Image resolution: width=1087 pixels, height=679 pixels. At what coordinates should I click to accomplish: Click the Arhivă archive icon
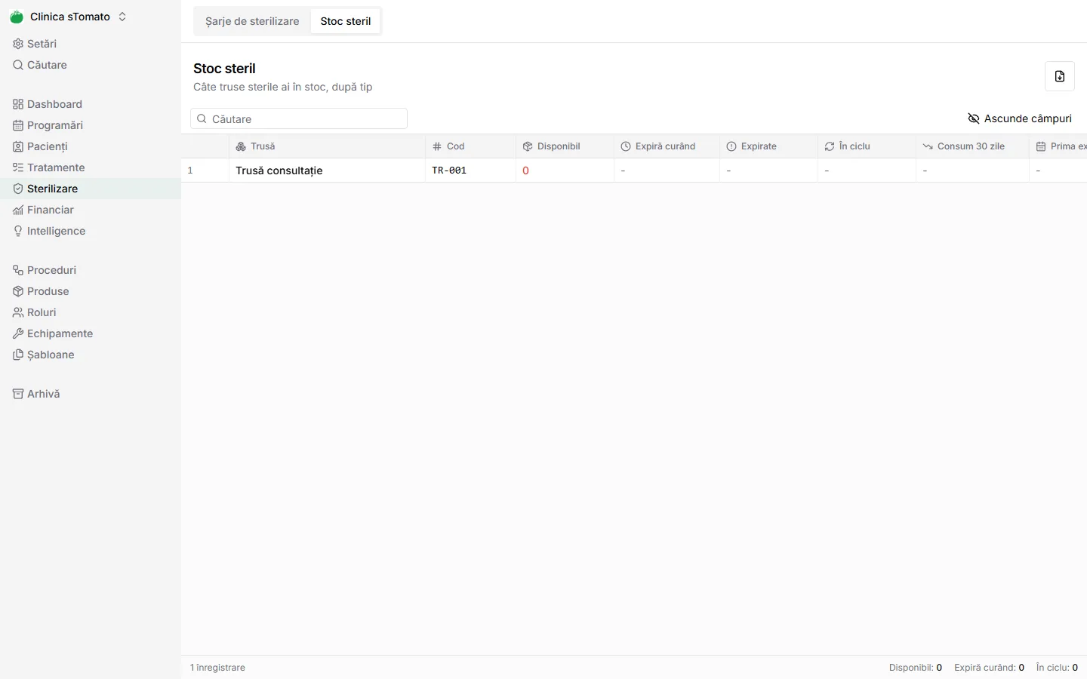click(x=18, y=394)
